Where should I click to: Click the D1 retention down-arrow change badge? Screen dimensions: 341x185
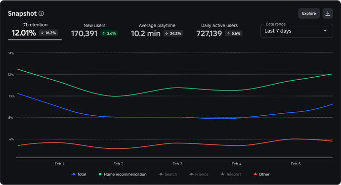(48, 33)
